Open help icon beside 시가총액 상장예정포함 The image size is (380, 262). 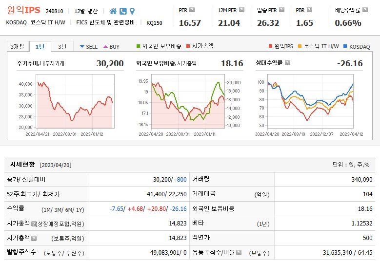tap(34, 224)
